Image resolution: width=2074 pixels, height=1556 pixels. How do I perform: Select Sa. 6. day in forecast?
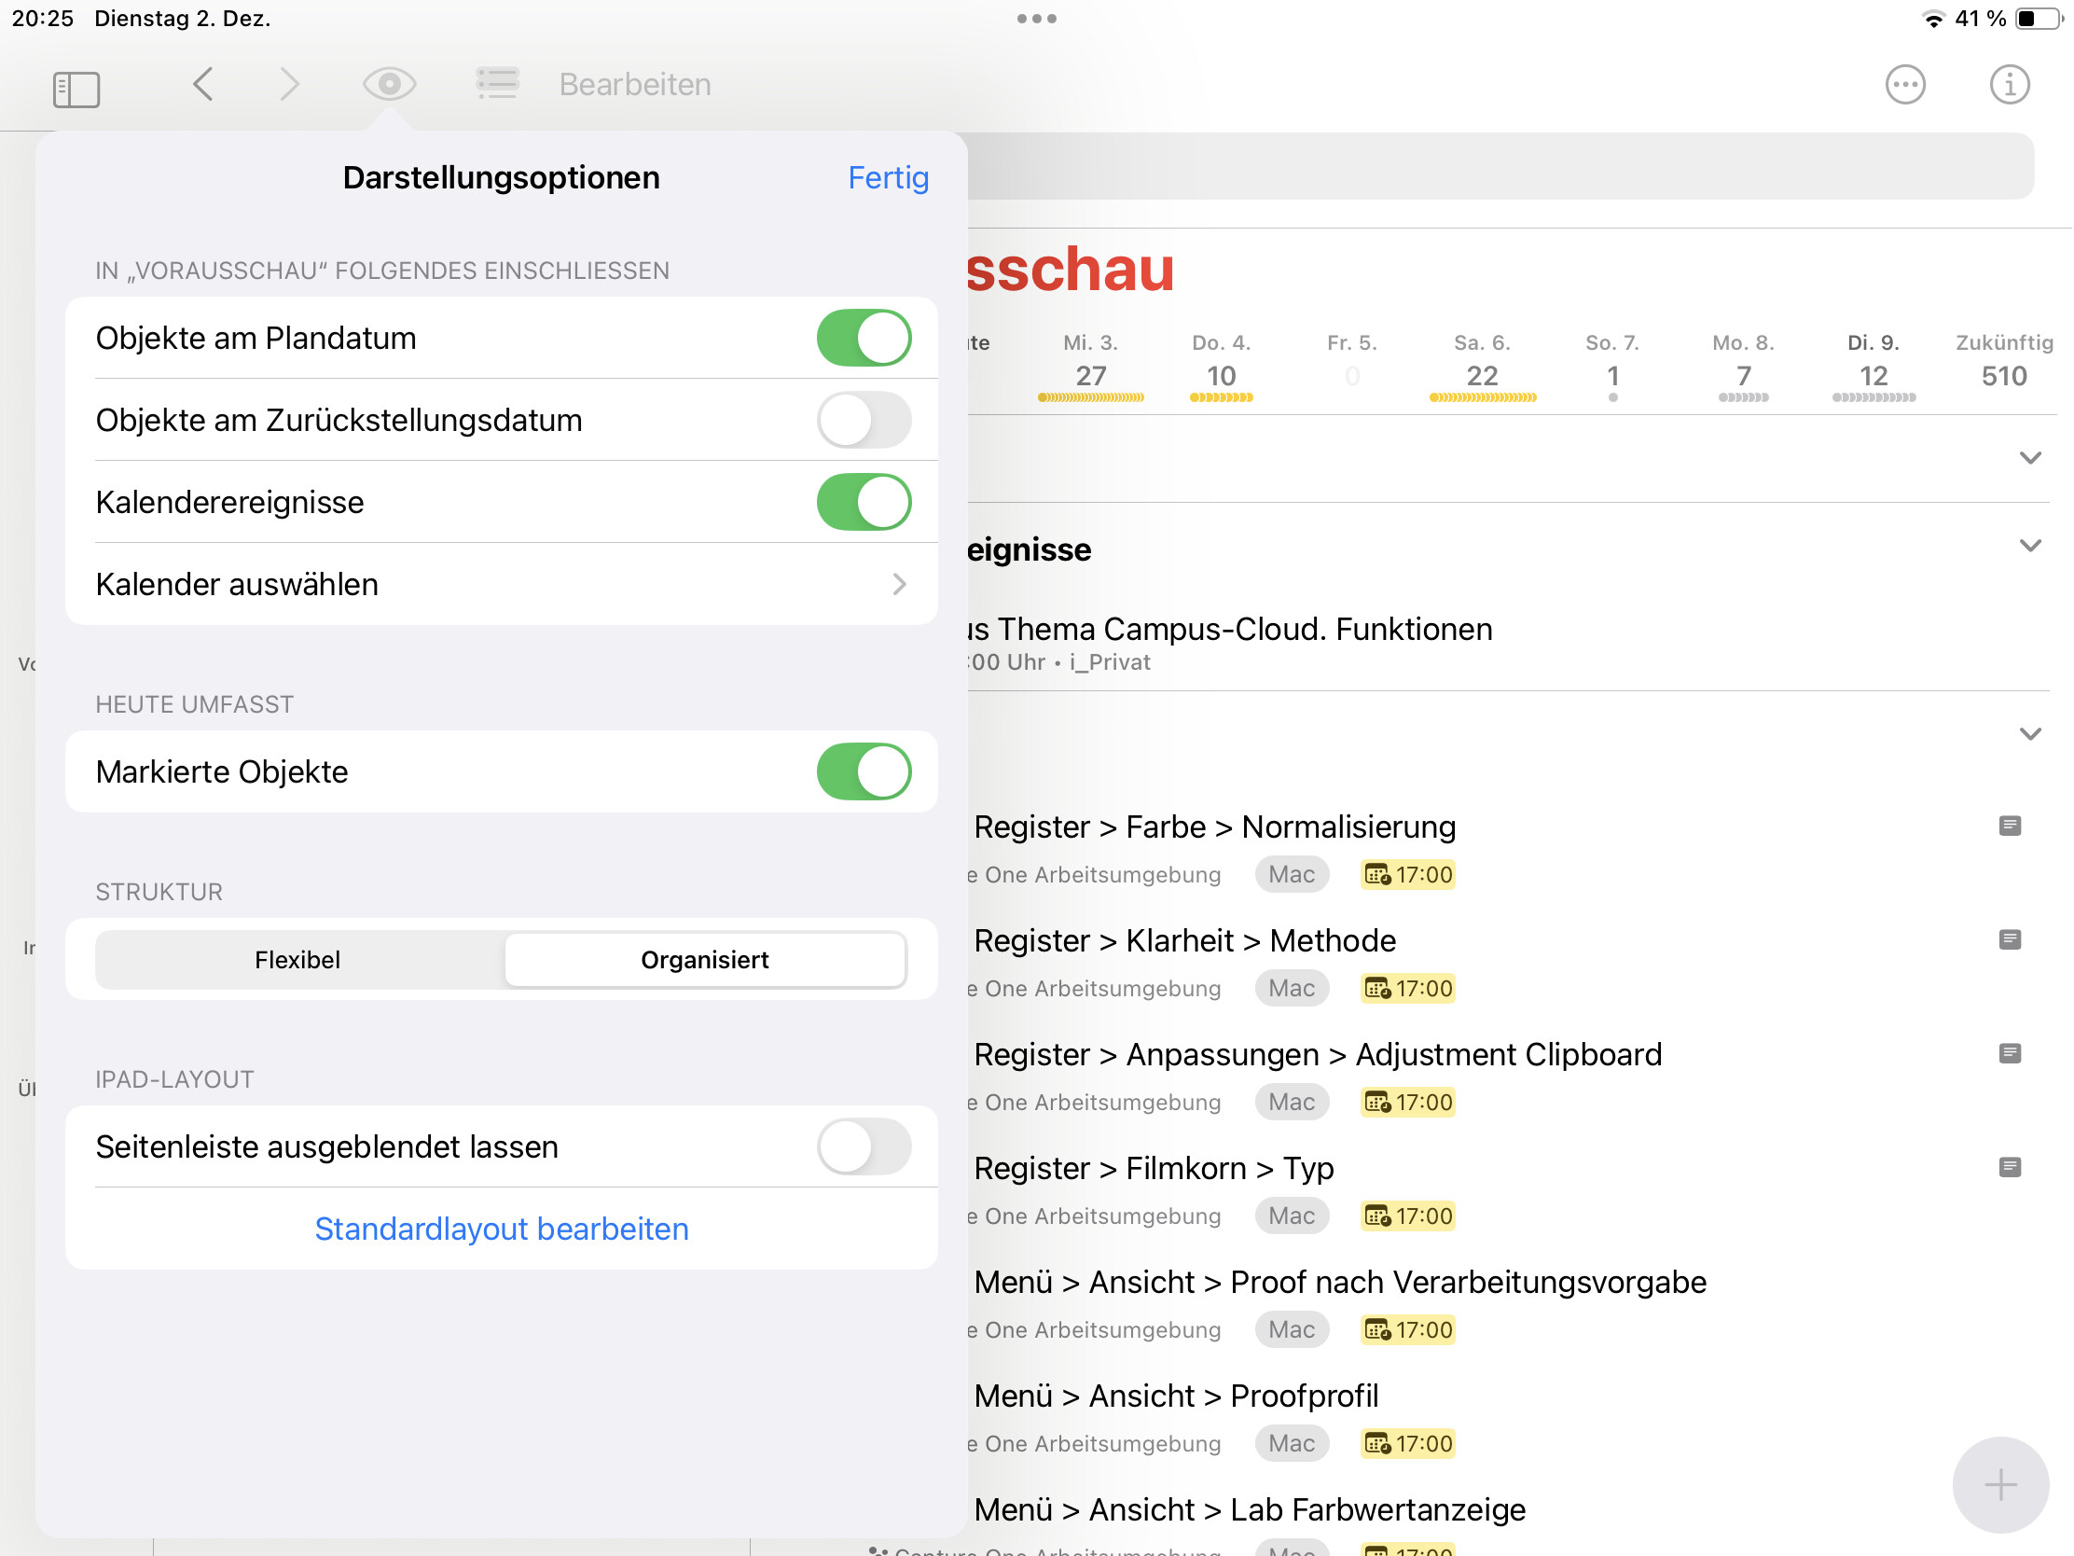[1482, 368]
